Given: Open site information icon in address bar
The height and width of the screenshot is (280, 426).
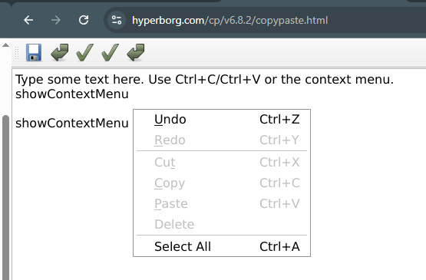Looking at the screenshot, I should pyautogui.click(x=117, y=20).
